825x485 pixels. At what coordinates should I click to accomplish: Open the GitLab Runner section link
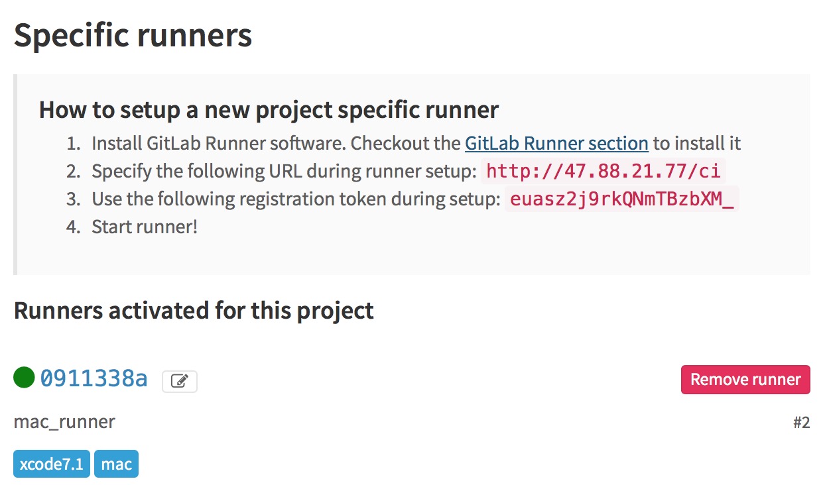click(556, 143)
